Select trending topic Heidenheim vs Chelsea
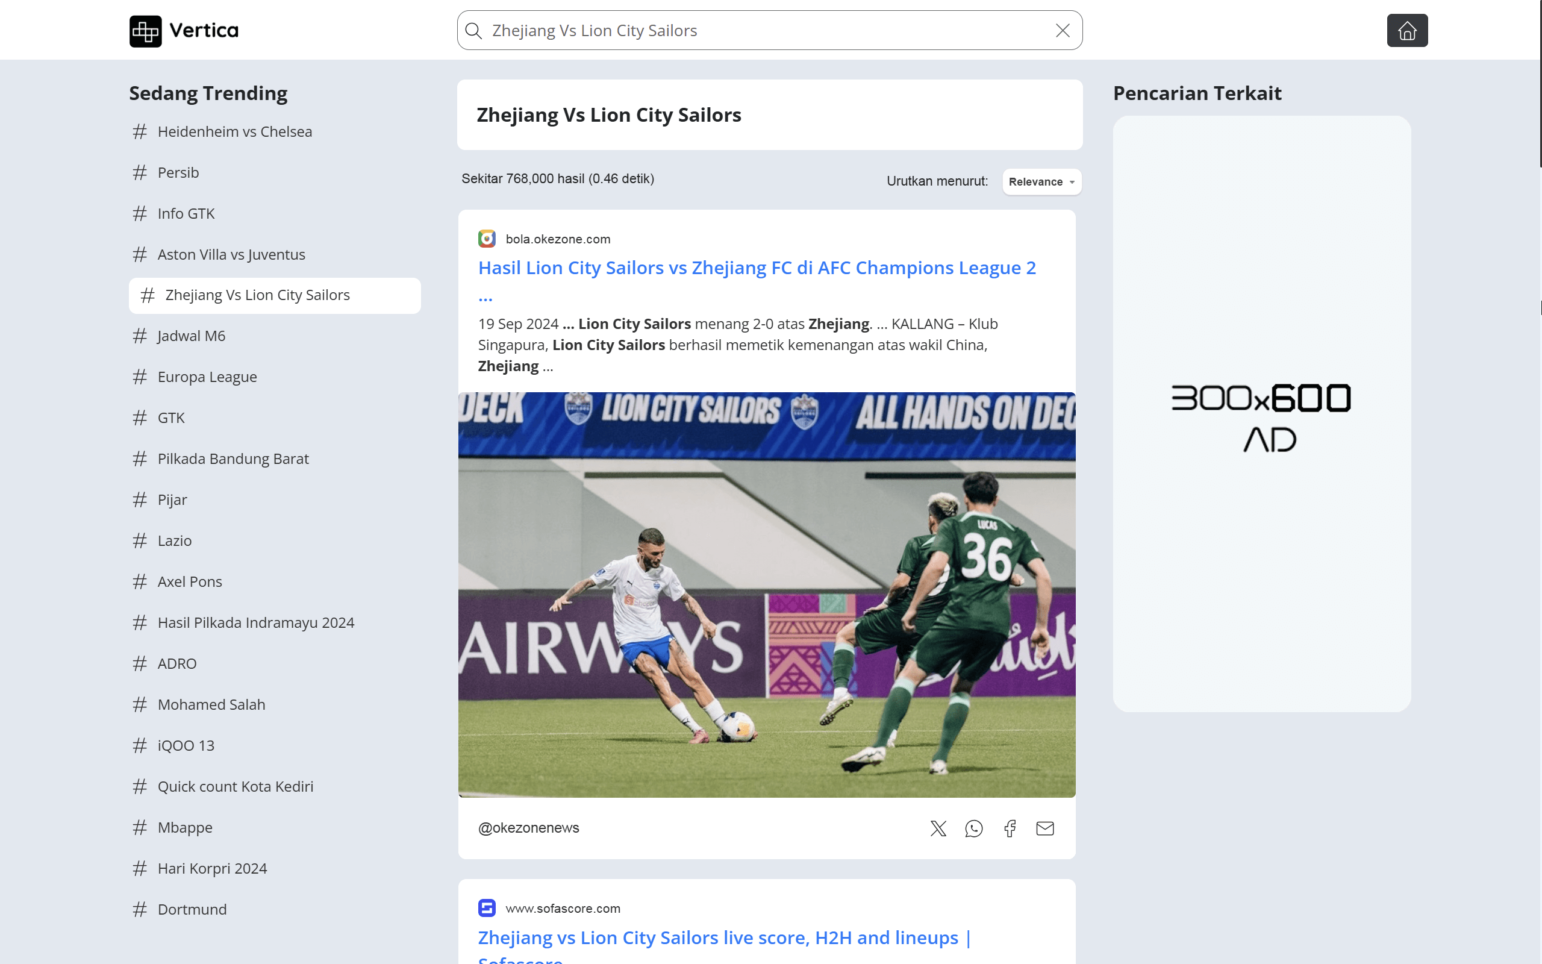1542x964 pixels. pyautogui.click(x=234, y=132)
